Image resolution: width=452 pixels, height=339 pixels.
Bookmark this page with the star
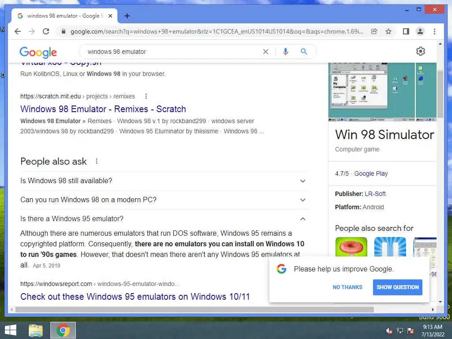coord(388,31)
